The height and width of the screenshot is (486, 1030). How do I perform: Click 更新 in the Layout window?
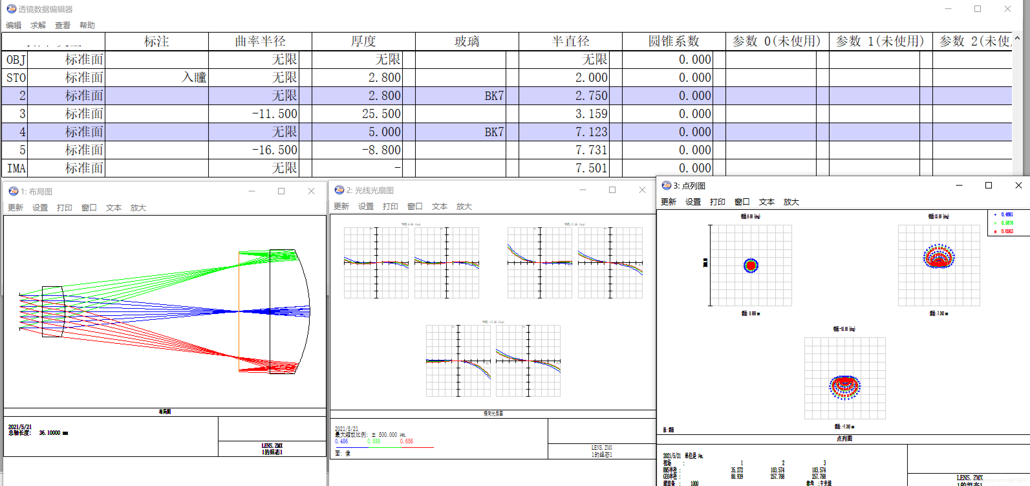coord(16,208)
